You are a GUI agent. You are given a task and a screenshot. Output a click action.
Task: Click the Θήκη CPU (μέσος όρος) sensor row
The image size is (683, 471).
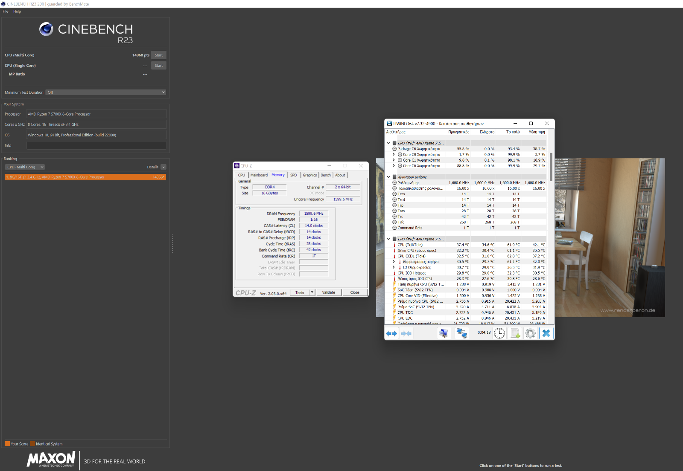[469, 251]
